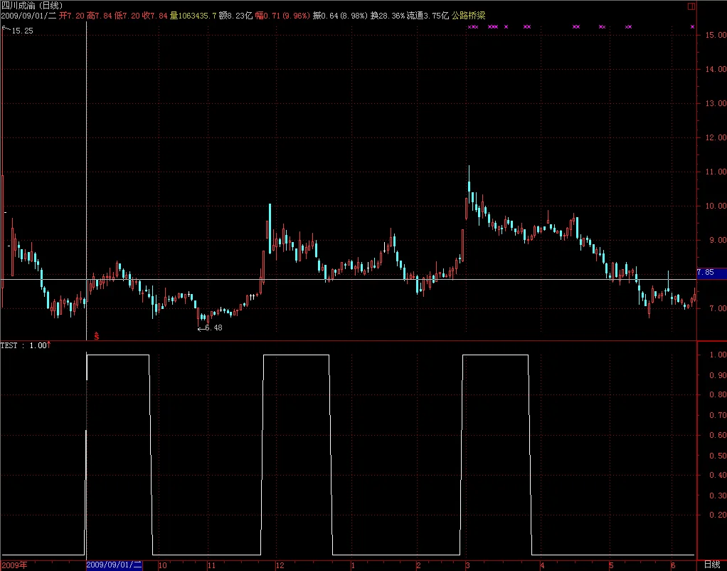Viewport: 727px width, 571px height.
Task: Click the highlighted 2009/09/01 date label
Action: click(x=115, y=565)
